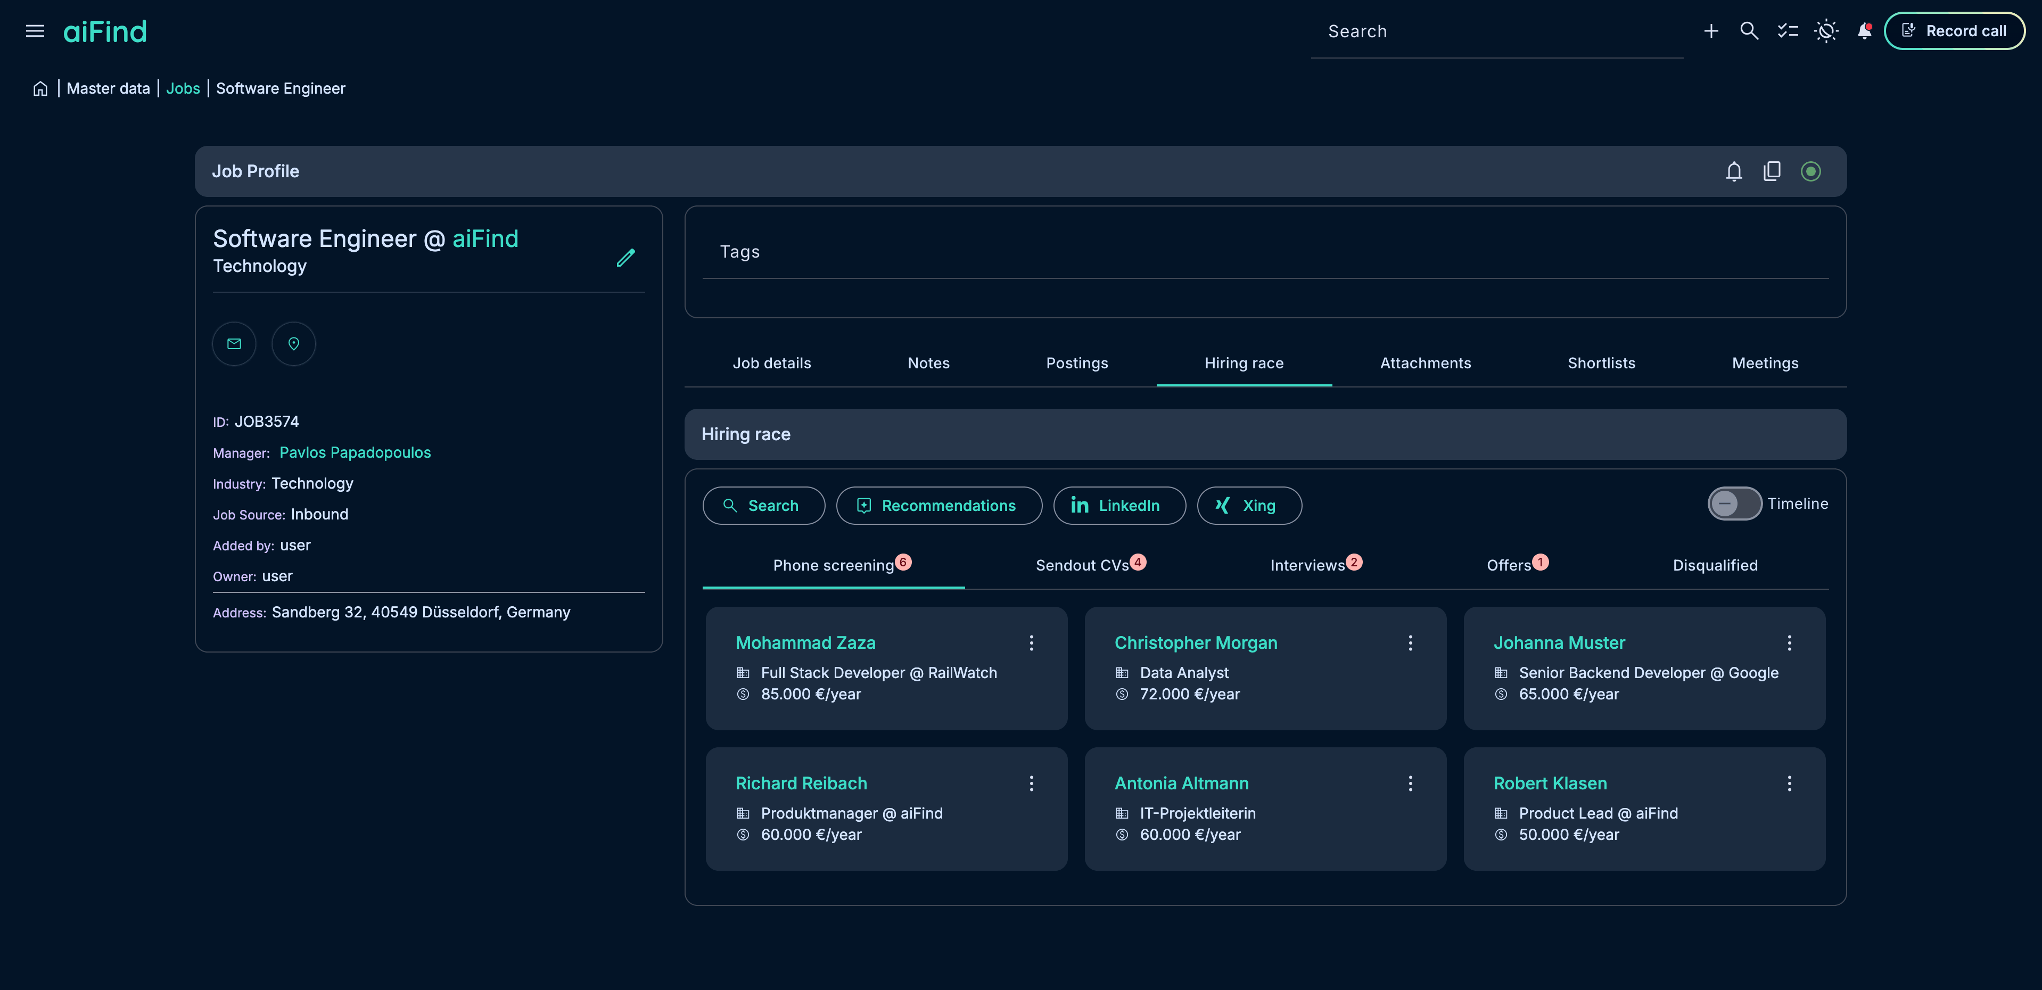Click the job ID JOB3574 text

click(266, 422)
